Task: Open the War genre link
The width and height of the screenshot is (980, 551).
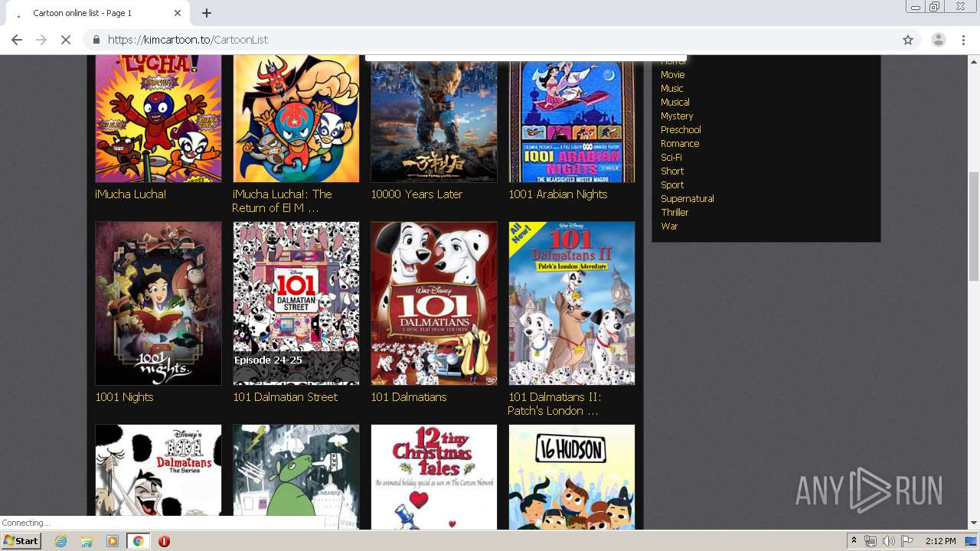Action: coord(669,226)
